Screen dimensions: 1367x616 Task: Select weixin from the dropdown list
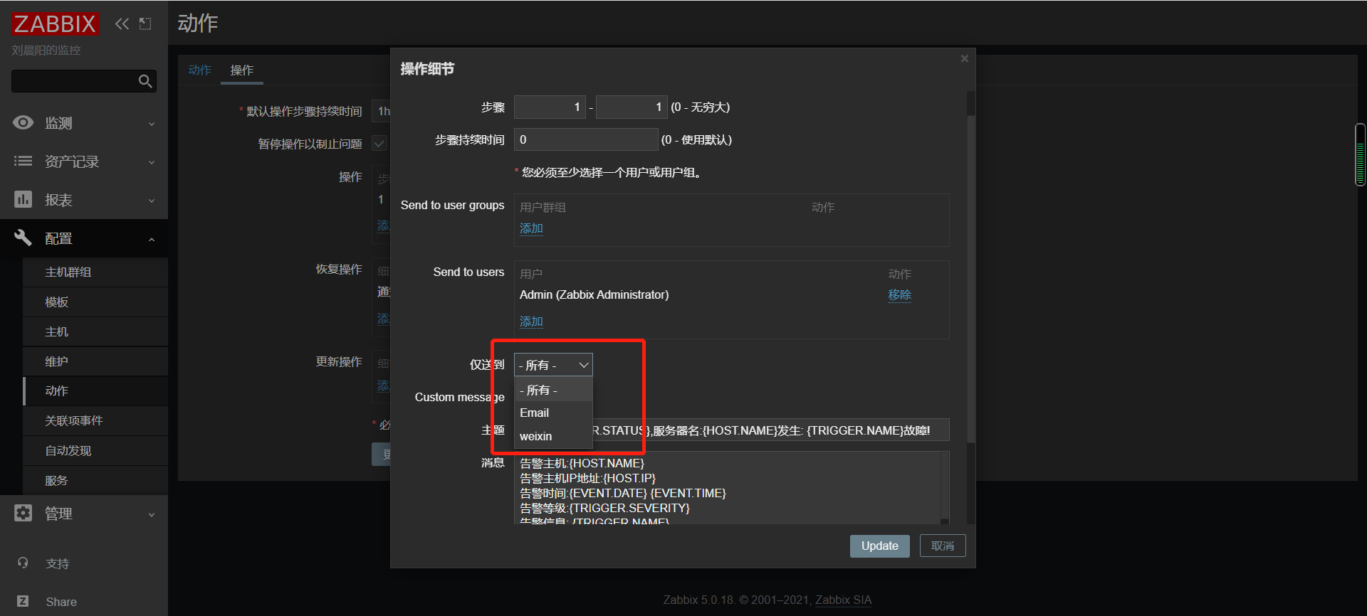click(553, 436)
